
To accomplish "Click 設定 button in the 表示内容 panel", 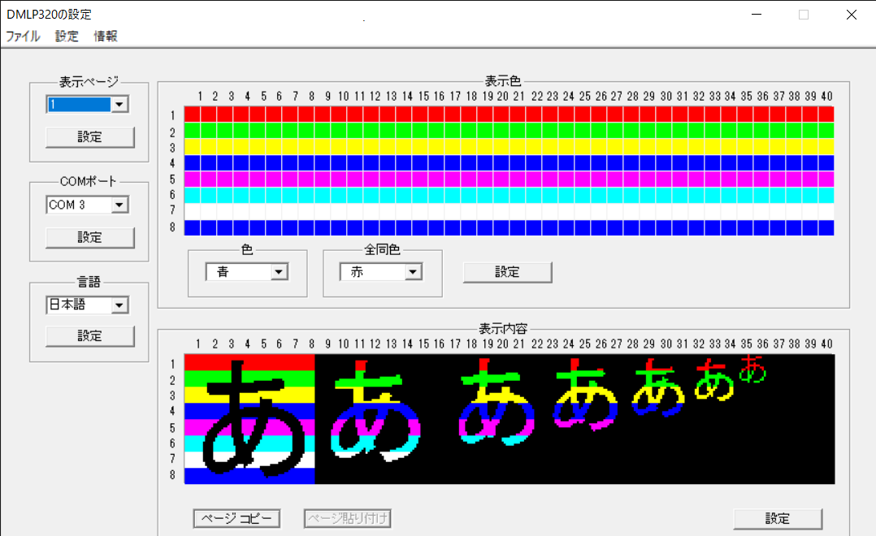I will click(x=778, y=519).
